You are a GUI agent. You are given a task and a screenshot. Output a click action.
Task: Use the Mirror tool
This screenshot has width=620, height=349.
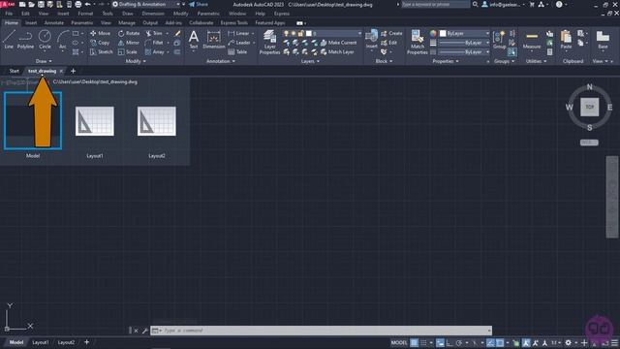point(129,43)
